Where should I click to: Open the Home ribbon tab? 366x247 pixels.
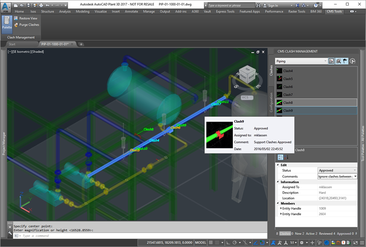pos(19,12)
